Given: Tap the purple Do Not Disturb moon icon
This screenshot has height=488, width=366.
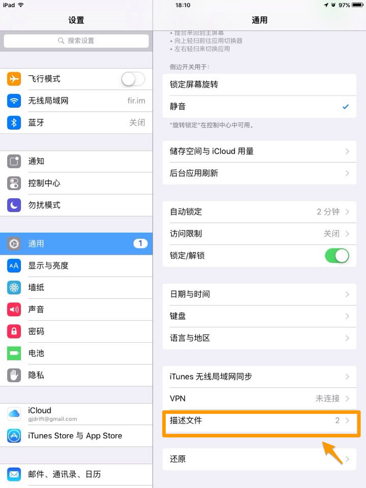Looking at the screenshot, I should point(14,205).
